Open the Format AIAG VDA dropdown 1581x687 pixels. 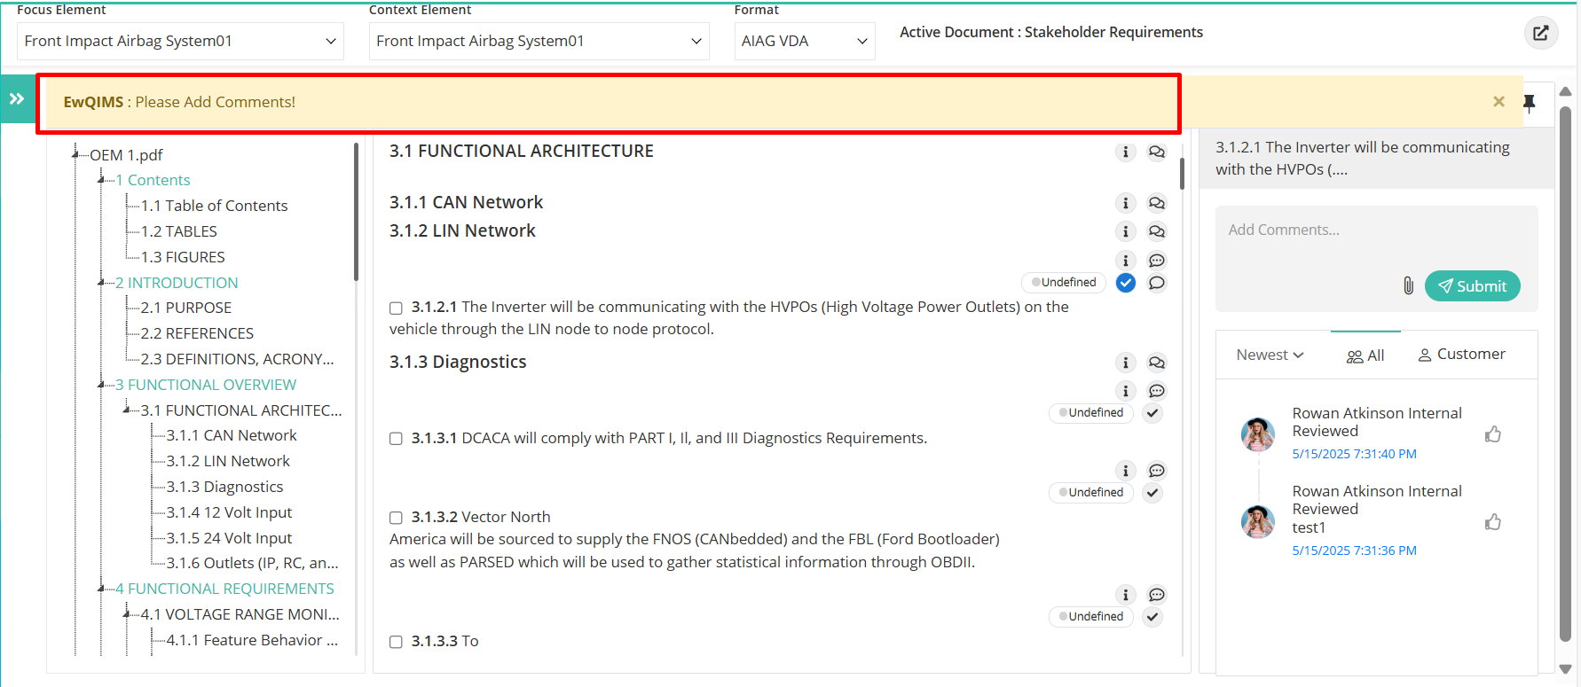(x=805, y=42)
